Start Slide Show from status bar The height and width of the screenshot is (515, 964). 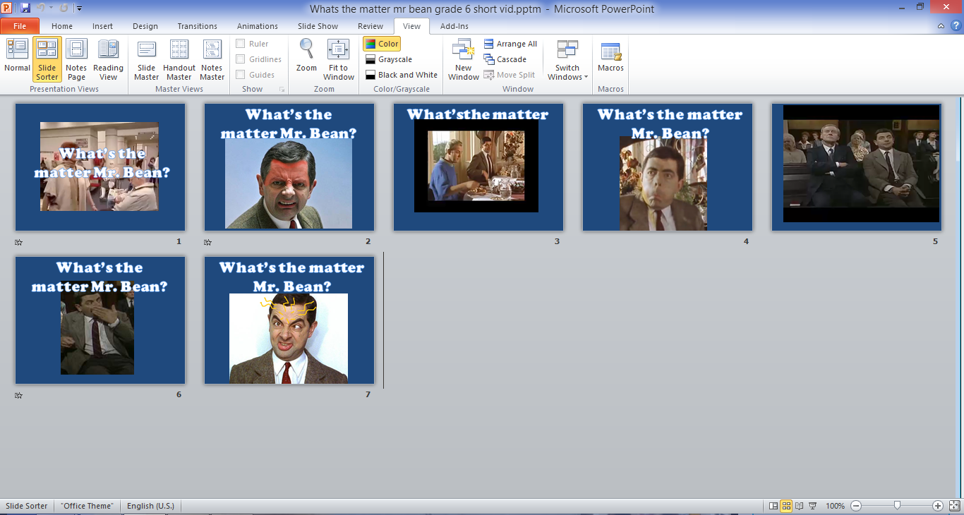point(812,506)
